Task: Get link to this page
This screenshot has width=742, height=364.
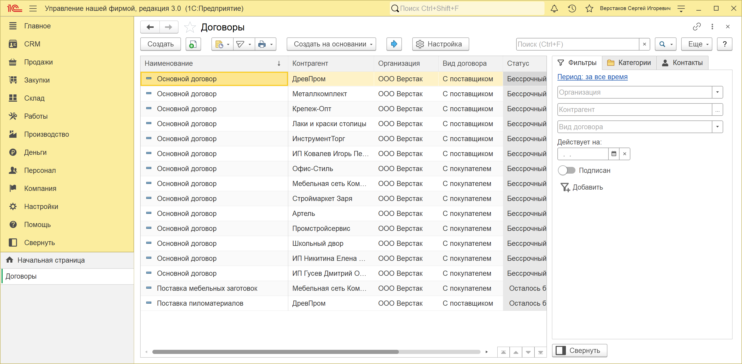Action: click(697, 27)
